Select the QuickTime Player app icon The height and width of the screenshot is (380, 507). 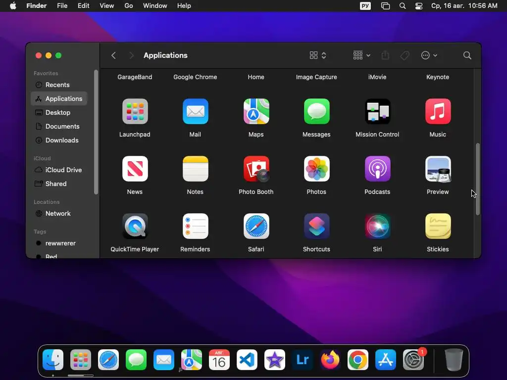tap(135, 226)
